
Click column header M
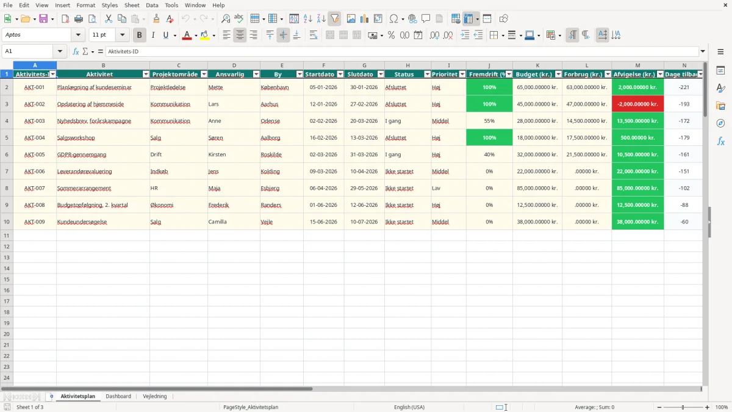click(637, 65)
